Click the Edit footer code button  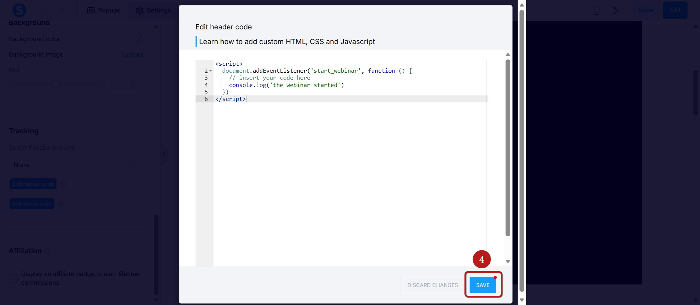click(32, 204)
